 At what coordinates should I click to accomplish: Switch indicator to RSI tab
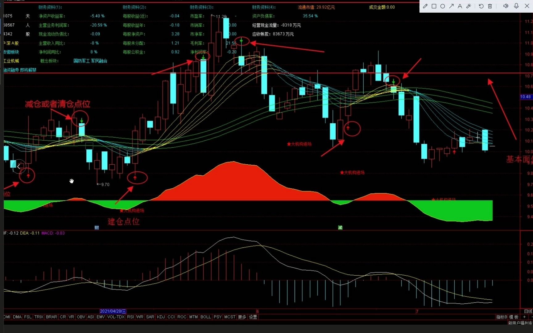point(130,317)
